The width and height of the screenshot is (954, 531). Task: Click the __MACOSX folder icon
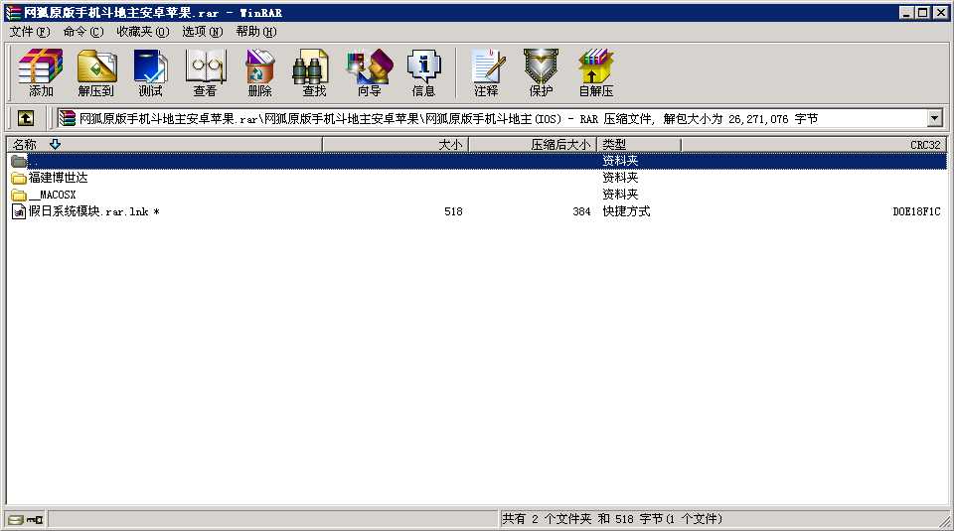tap(19, 195)
